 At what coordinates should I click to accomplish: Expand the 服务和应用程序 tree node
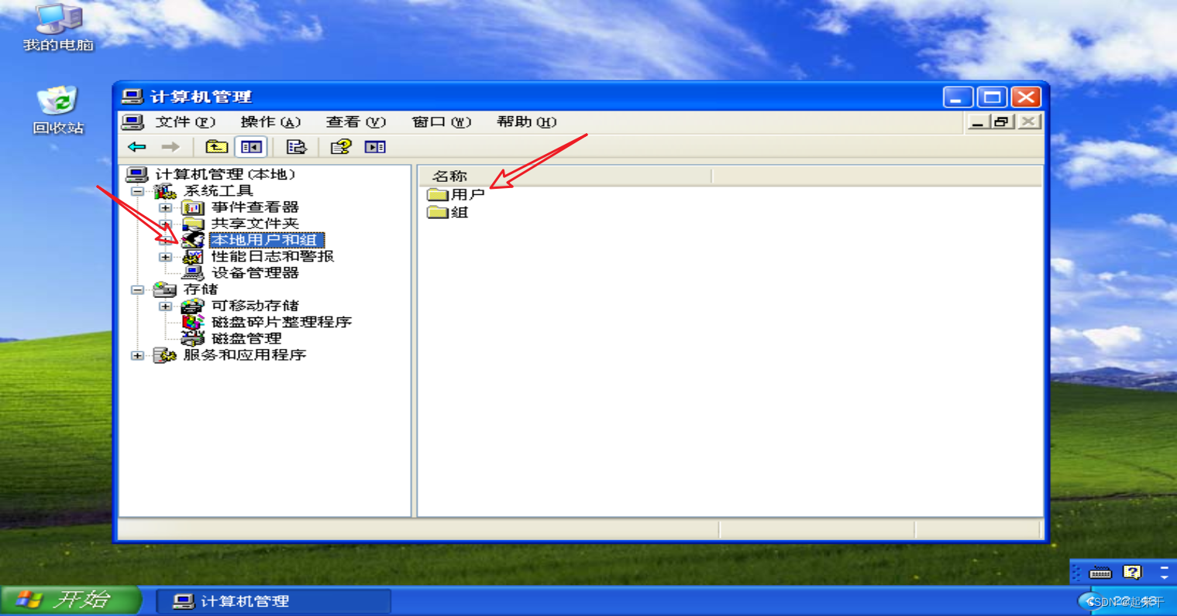137,356
